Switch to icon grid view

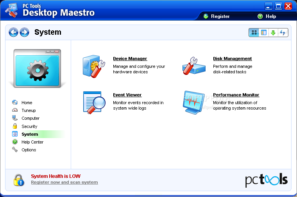[254, 32]
